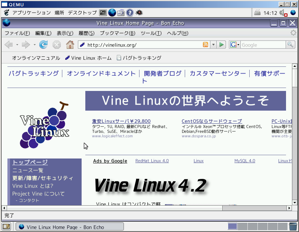Click the volume speaker icon in panel

tap(283, 13)
